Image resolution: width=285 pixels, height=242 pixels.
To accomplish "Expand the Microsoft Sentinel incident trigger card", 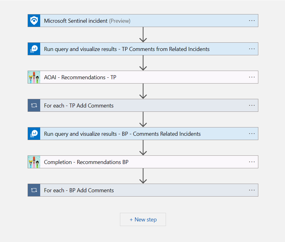I will click(87, 21).
